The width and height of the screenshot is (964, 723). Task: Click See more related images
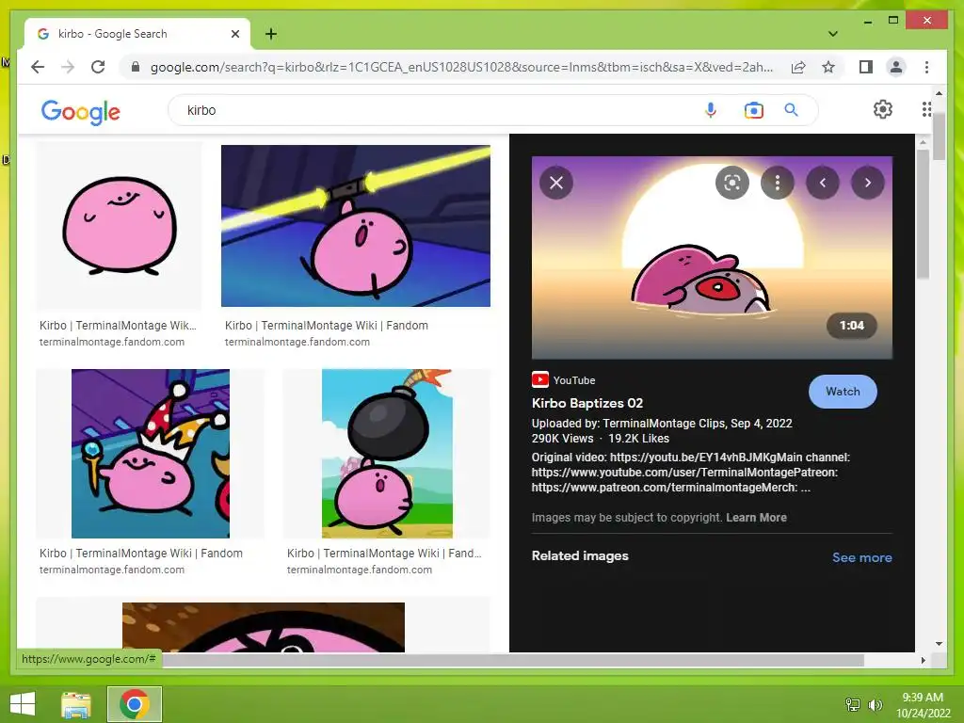click(862, 557)
